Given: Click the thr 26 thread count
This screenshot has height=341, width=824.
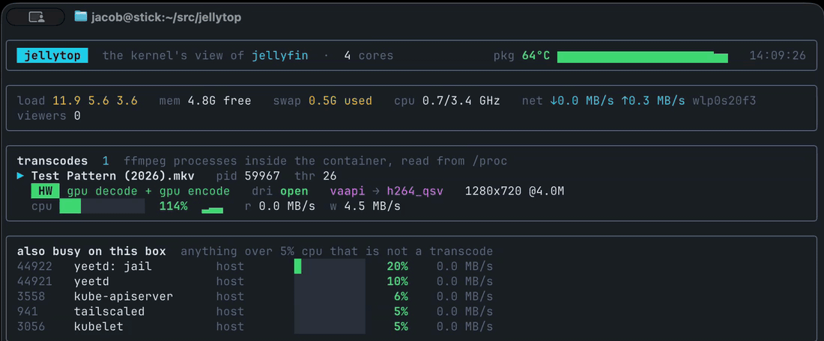Looking at the screenshot, I should click(x=315, y=176).
